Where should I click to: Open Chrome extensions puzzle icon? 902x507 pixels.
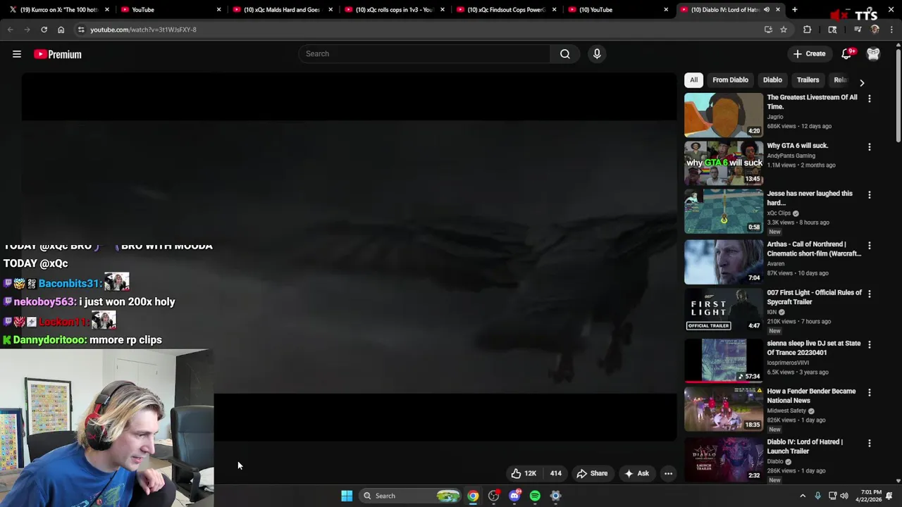click(808, 30)
